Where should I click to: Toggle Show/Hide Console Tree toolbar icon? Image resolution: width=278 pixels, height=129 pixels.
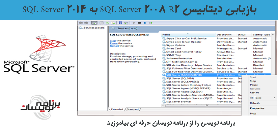pyautogui.click(x=94, y=23)
